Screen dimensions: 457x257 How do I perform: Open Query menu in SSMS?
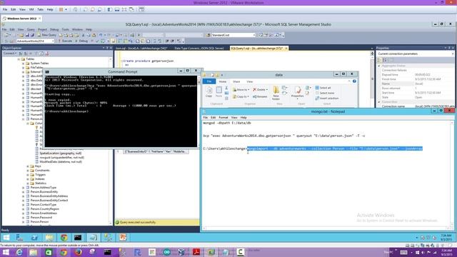click(x=31, y=29)
